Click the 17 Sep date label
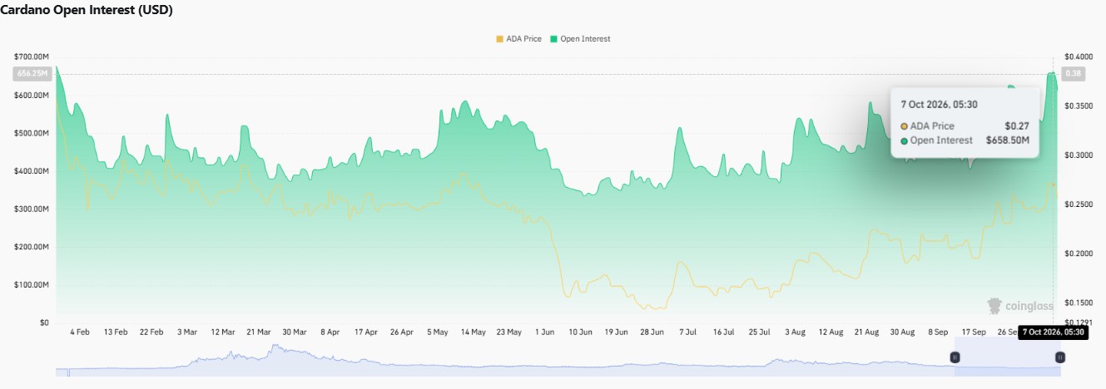Viewport: 1106px width, 389px height. 975,332
